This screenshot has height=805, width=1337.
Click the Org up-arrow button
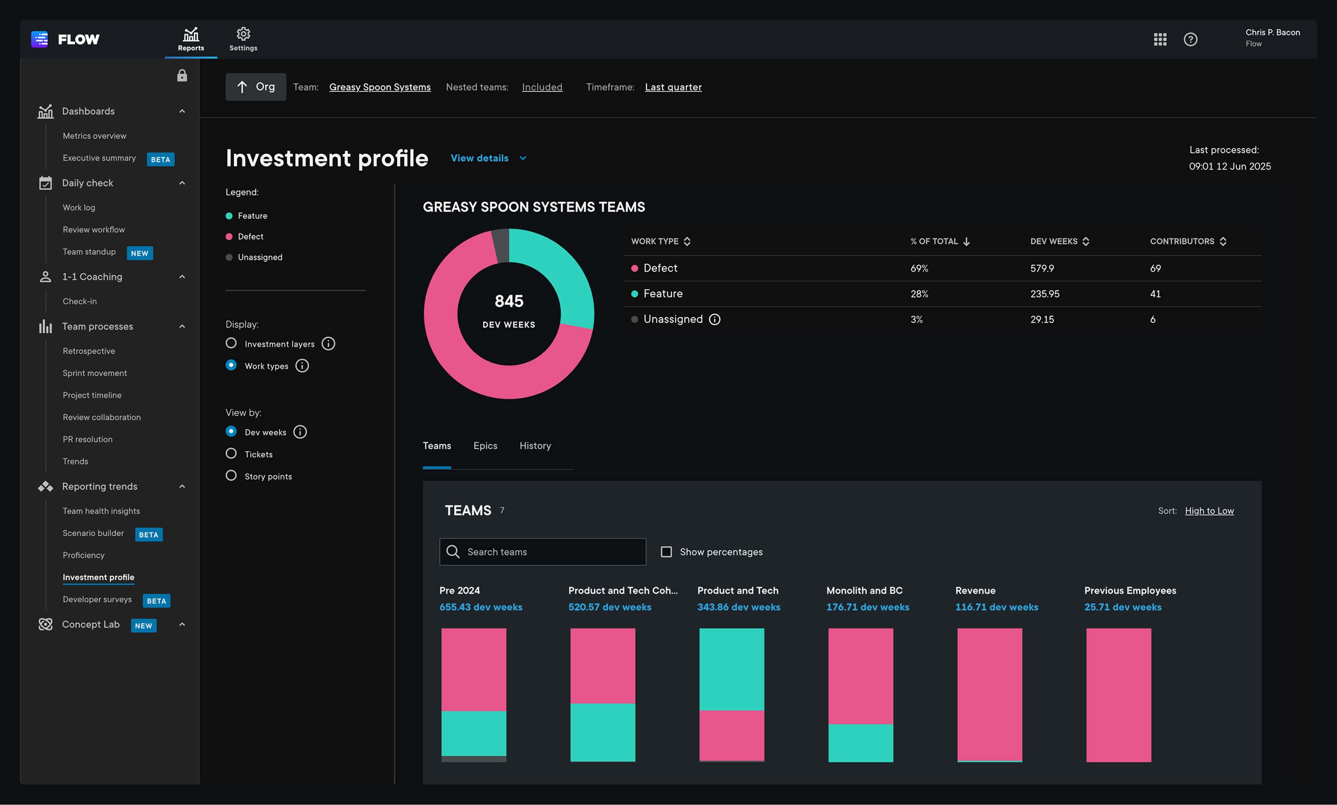255,87
